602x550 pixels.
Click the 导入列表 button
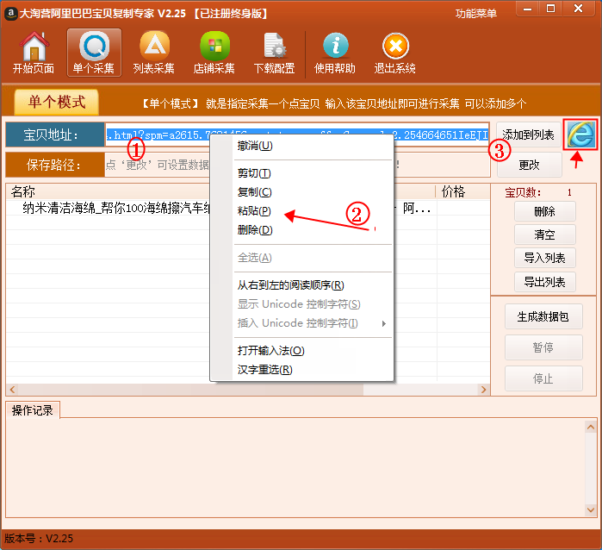tap(545, 259)
